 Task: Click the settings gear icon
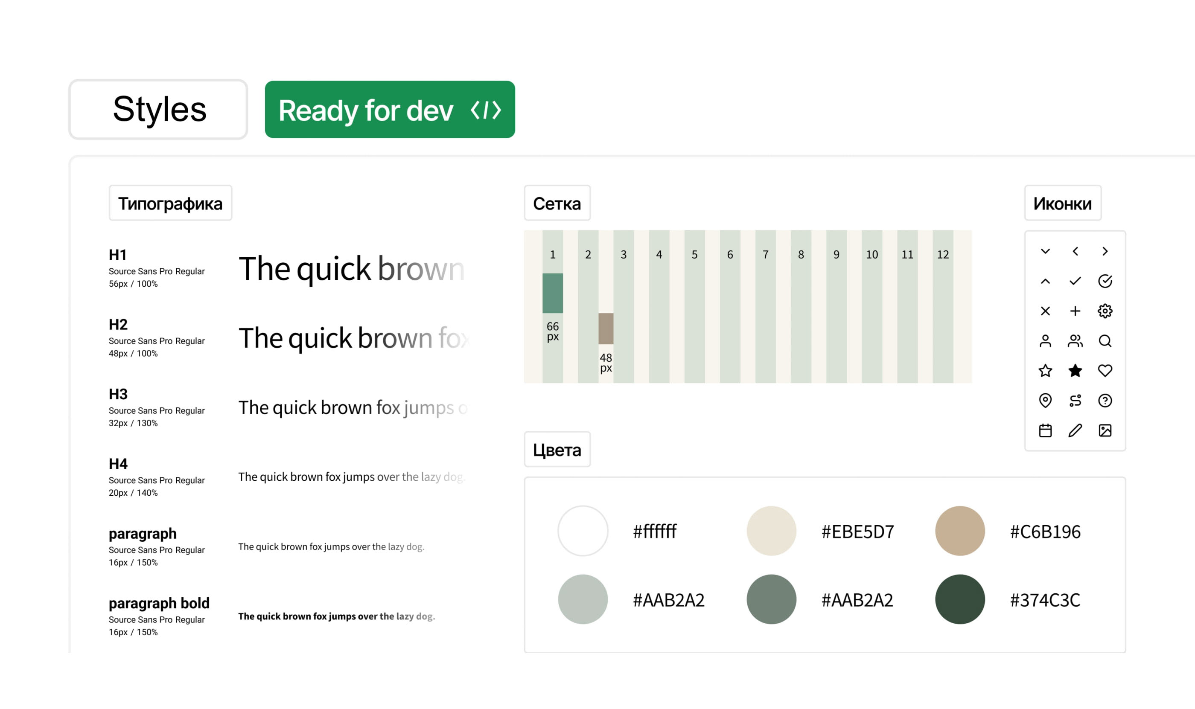pos(1105,311)
